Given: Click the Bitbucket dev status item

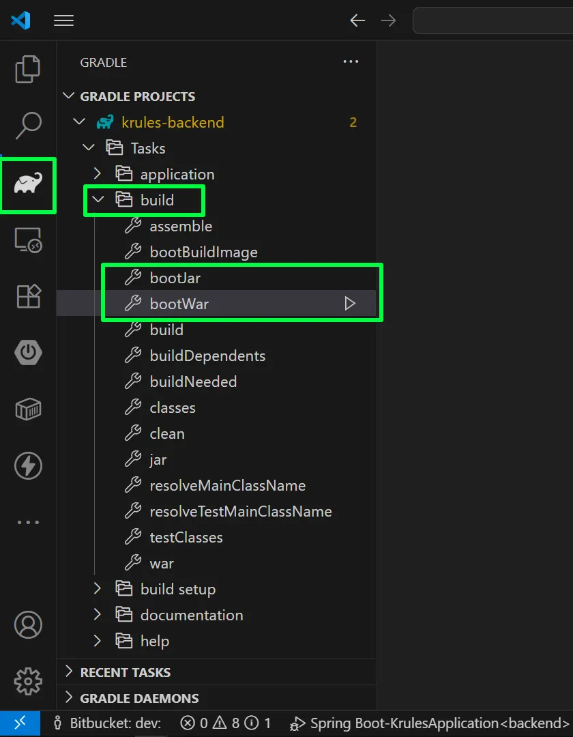Looking at the screenshot, I should (108, 723).
